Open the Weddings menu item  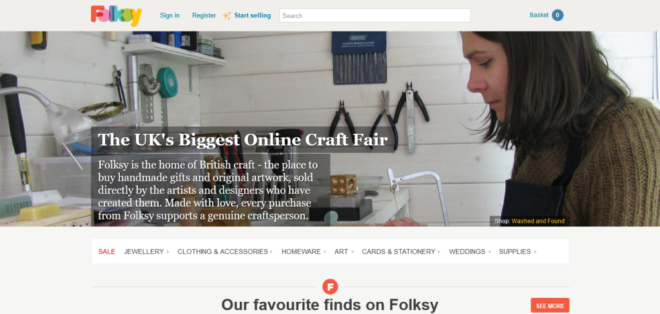click(467, 252)
